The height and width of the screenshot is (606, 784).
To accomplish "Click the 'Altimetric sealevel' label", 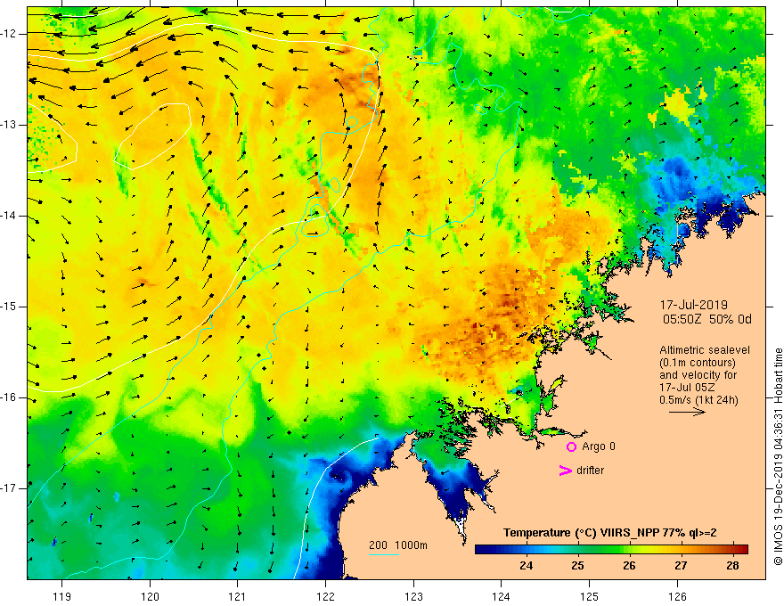I will [705, 350].
